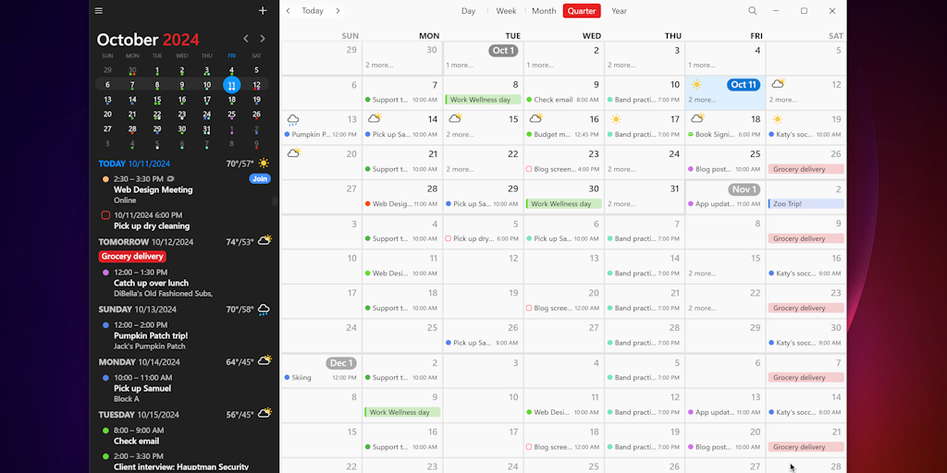947x473 pixels.
Task: Open Book Signing event on Oct 18
Action: click(x=725, y=135)
